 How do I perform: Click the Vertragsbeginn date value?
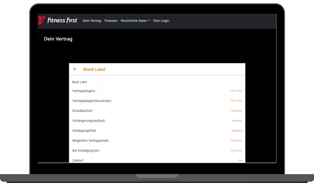[236, 91]
